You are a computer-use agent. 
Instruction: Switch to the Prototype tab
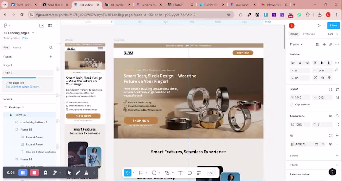309,34
